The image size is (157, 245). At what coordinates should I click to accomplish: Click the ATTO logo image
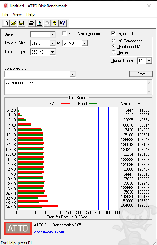[18, 228]
